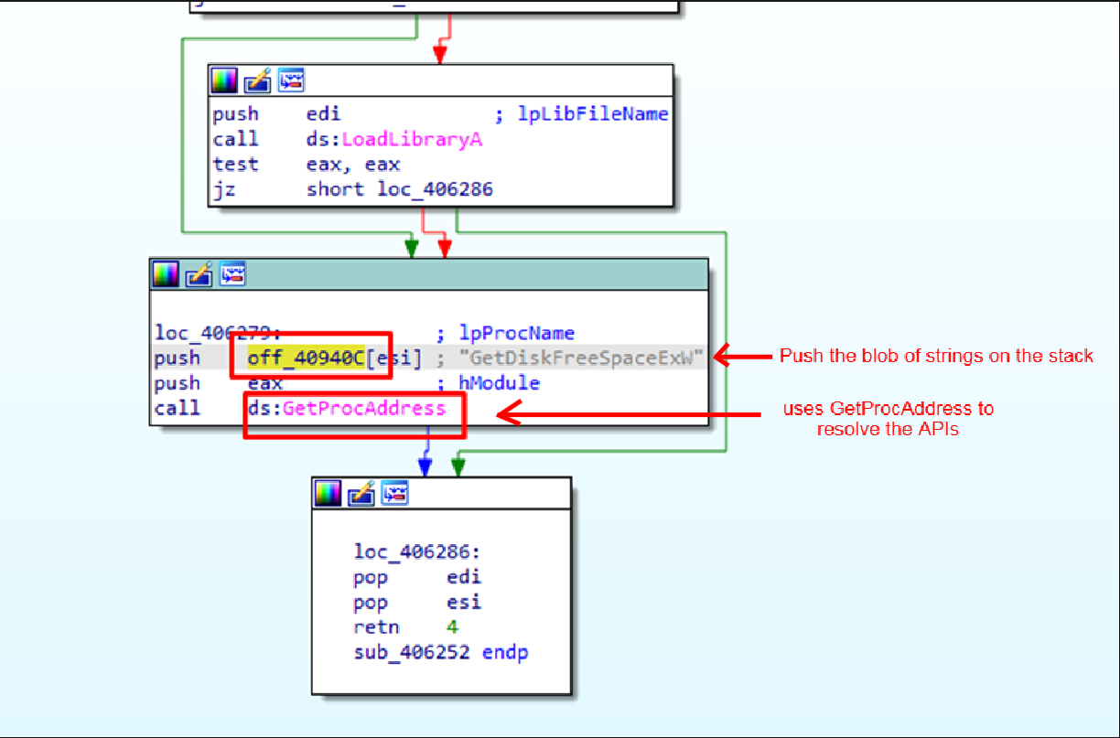Viewport: 1120px width, 738px height.
Task: Click title bar of loc_406279 node
Action: (428, 274)
